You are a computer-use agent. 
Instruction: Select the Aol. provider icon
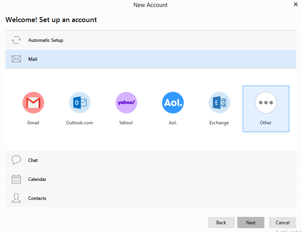[173, 103]
